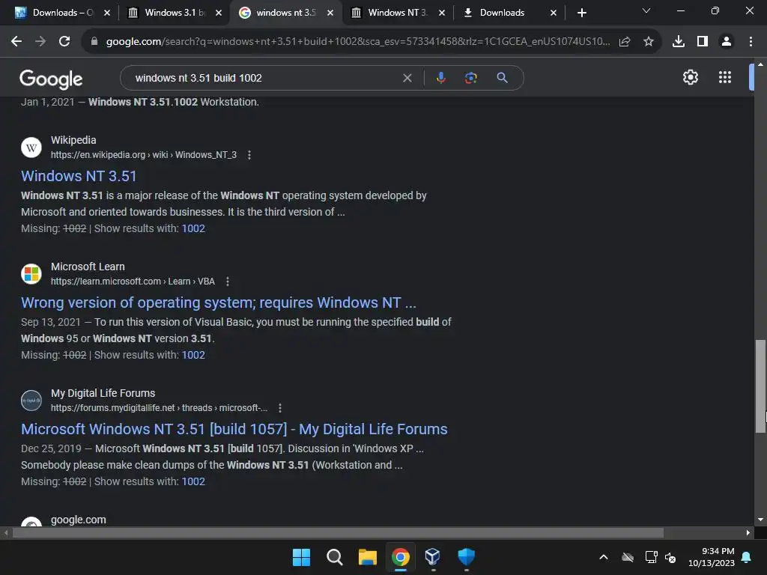Open the tab search dropdown
767x575 pixels.
click(646, 10)
